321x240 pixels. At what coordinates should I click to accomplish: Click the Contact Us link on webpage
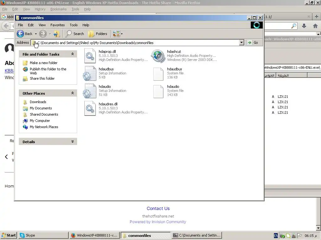tap(158, 208)
